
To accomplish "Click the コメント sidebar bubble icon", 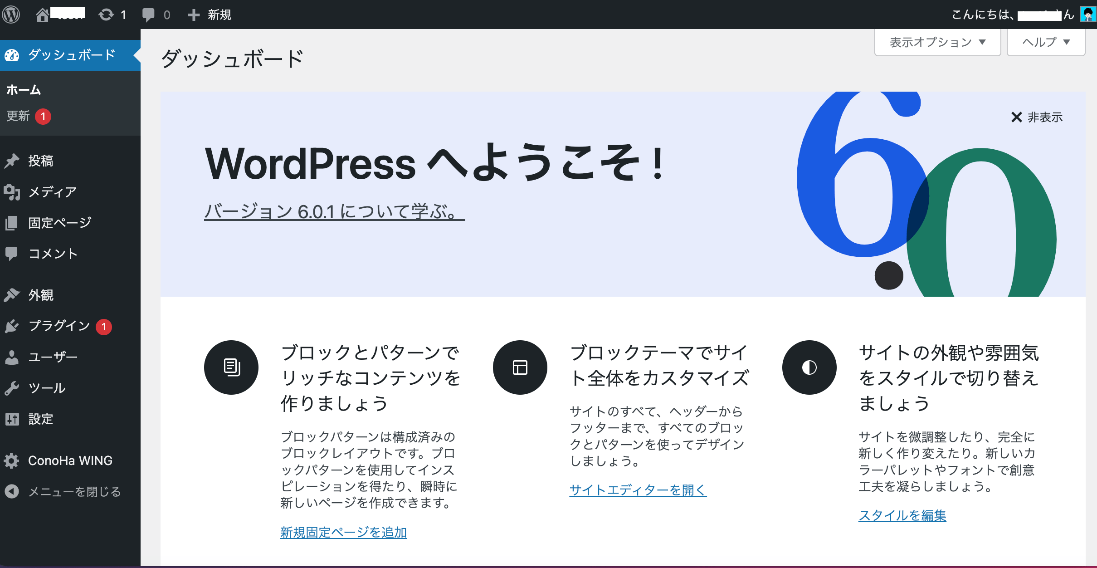I will 12,254.
